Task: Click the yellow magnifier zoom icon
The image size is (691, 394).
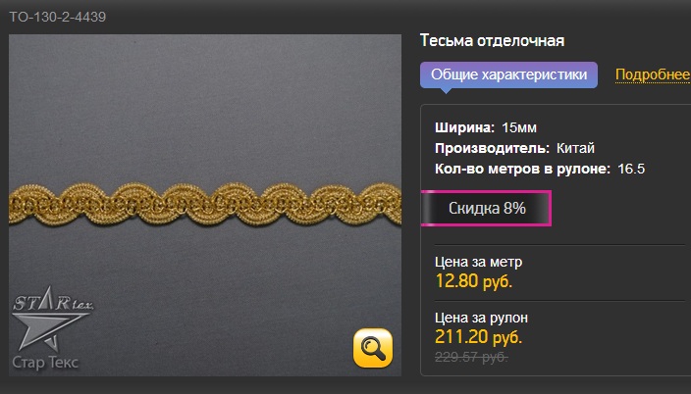Action: click(372, 347)
